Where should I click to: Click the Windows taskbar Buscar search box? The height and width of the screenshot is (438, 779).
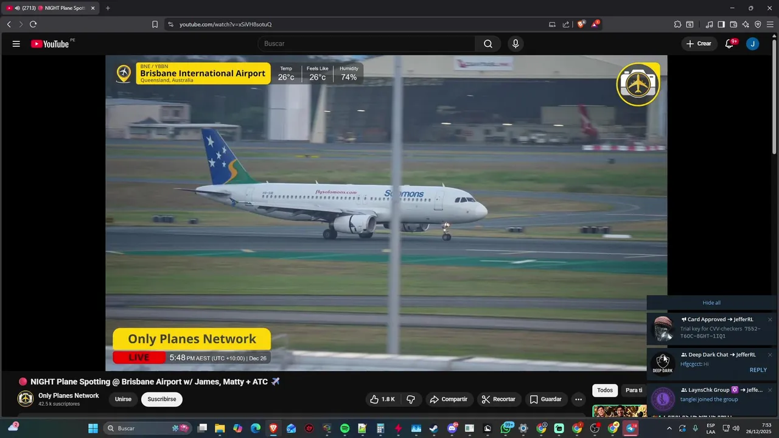tap(147, 428)
